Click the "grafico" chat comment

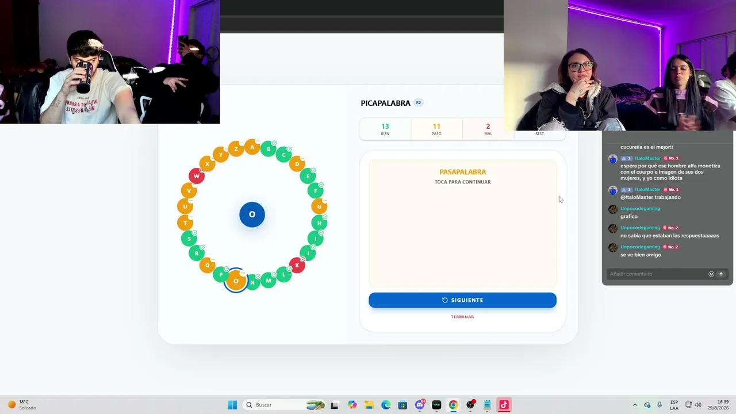pyautogui.click(x=629, y=217)
